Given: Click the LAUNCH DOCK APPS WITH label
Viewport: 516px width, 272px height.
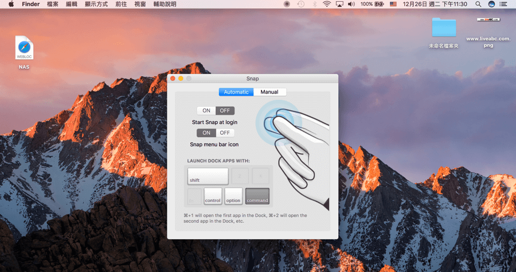Looking at the screenshot, I should 218,161.
